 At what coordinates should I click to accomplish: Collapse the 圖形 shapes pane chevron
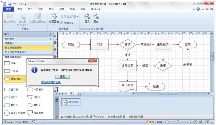click(50, 34)
